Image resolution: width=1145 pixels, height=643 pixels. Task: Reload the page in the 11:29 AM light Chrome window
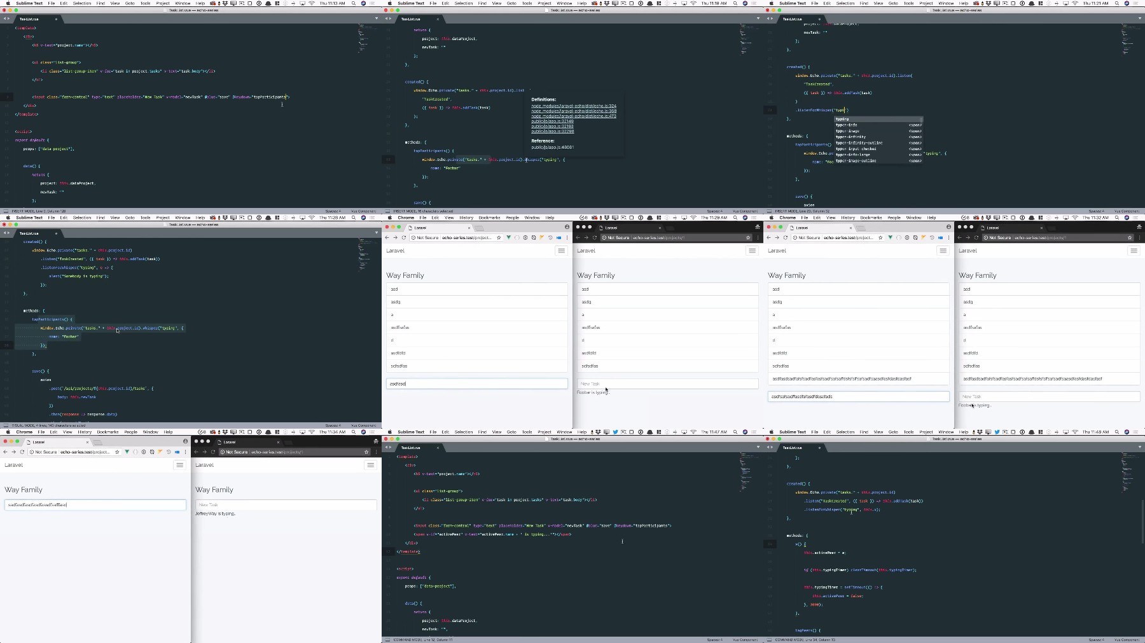(x=403, y=237)
